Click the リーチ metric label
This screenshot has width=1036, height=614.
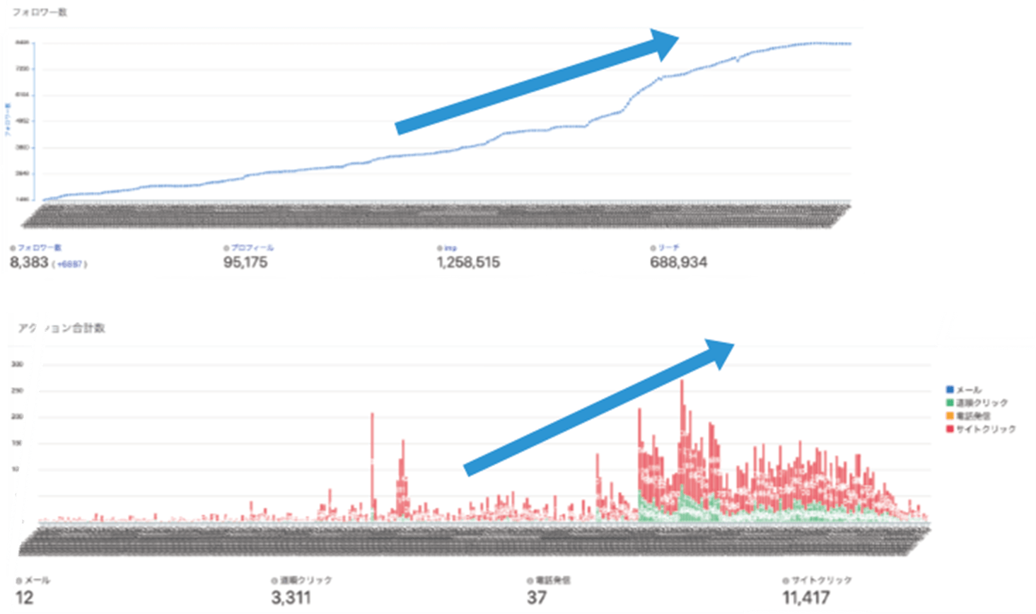(668, 248)
